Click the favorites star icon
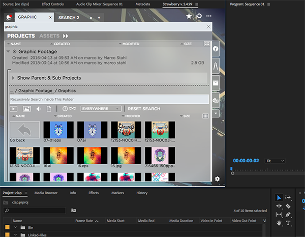 (189, 17)
